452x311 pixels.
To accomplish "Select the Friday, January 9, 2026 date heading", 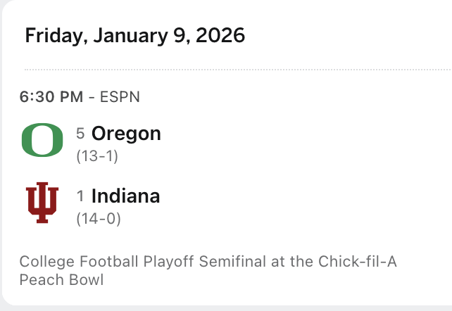I will coord(135,35).
